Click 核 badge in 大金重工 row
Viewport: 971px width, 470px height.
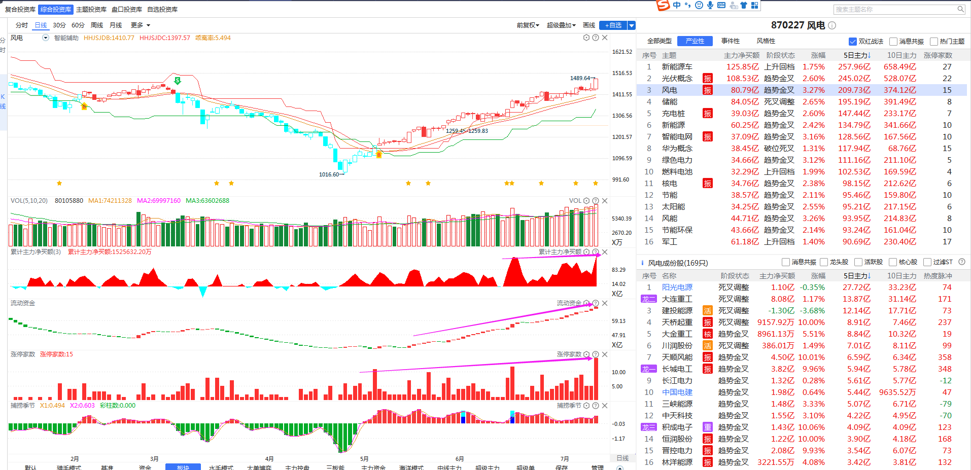pos(707,334)
